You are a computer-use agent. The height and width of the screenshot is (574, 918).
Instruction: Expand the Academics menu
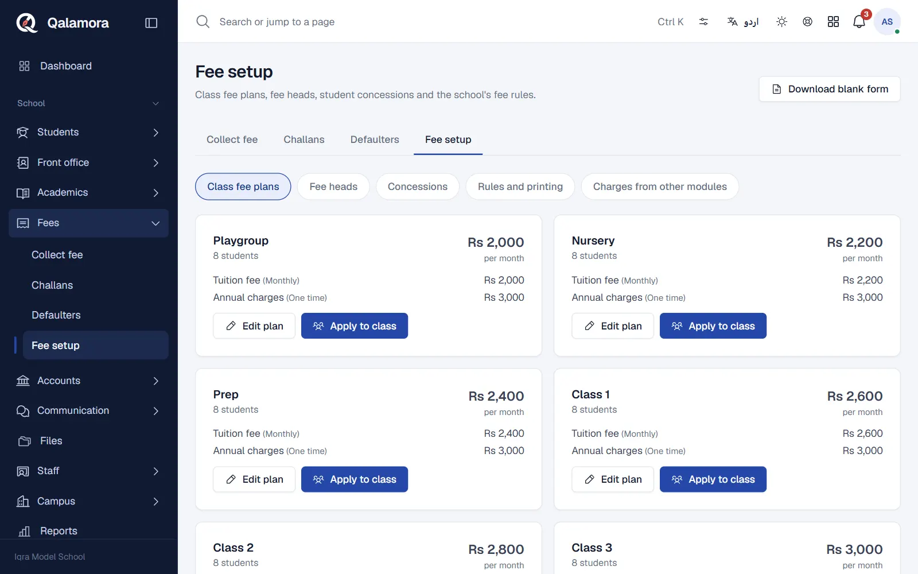tap(89, 193)
